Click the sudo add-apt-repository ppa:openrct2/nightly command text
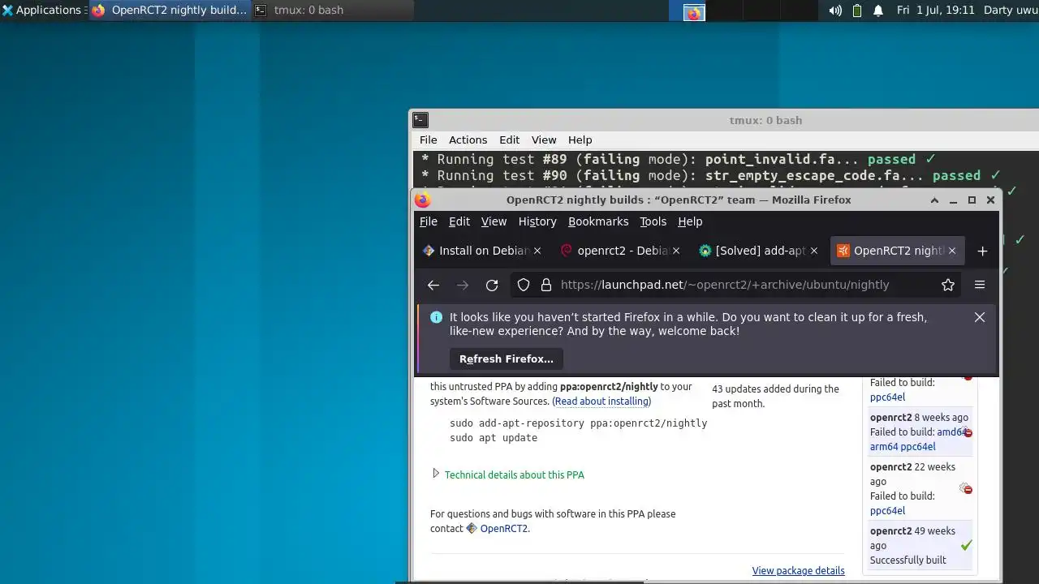Viewport: 1039px width, 584px height. (578, 423)
